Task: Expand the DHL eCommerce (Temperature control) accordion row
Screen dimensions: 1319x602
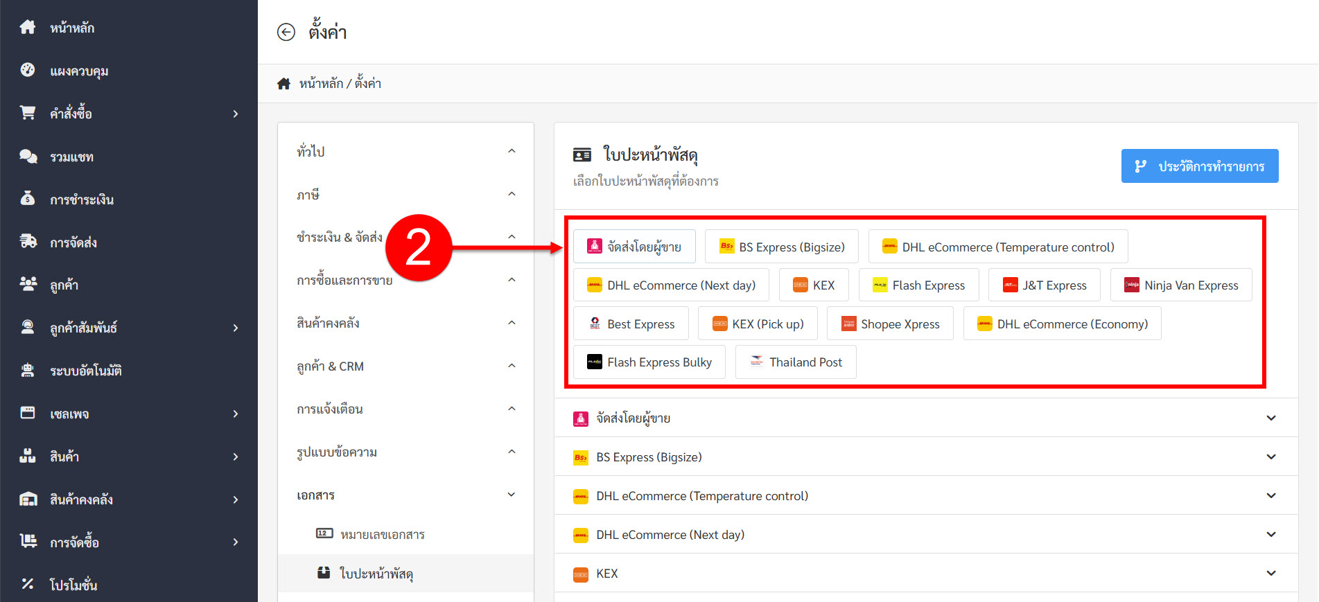Action: click(926, 495)
